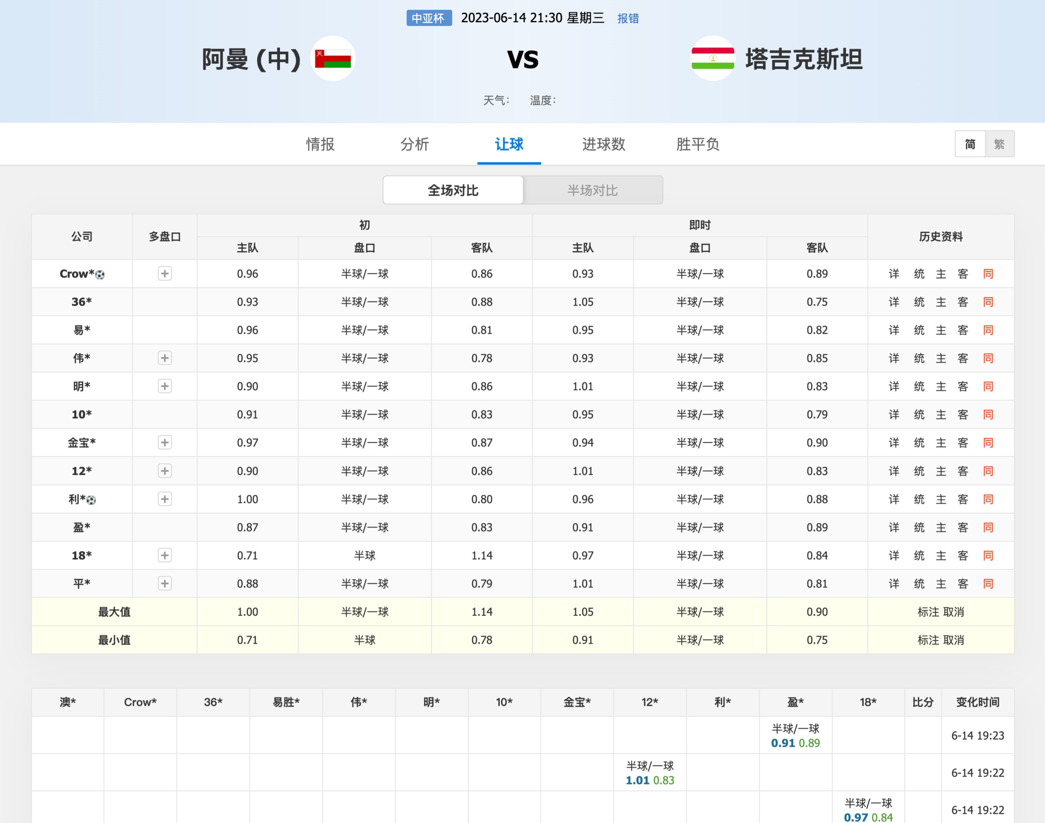Click 取消 in the 最大值 row
Screen dimensions: 1045x823
coord(954,612)
